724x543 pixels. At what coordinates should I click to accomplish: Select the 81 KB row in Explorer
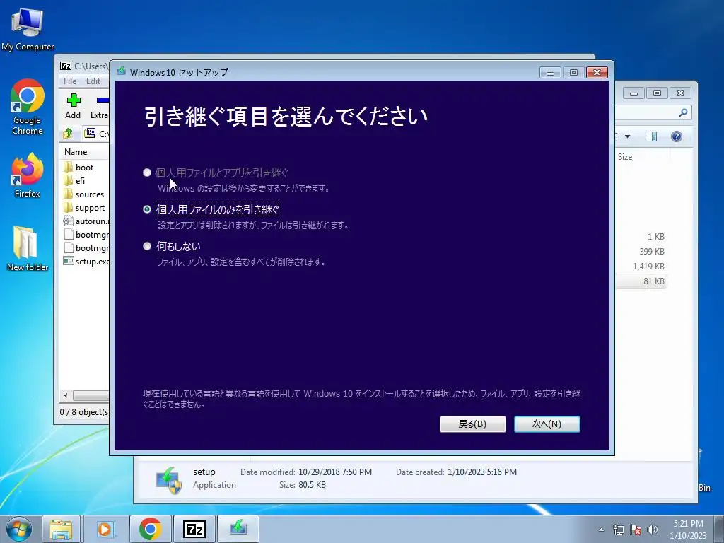click(642, 281)
